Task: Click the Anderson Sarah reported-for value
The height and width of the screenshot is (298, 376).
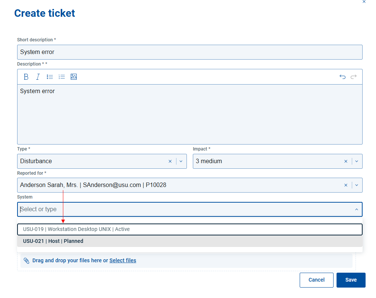Action: pyautogui.click(x=93, y=185)
